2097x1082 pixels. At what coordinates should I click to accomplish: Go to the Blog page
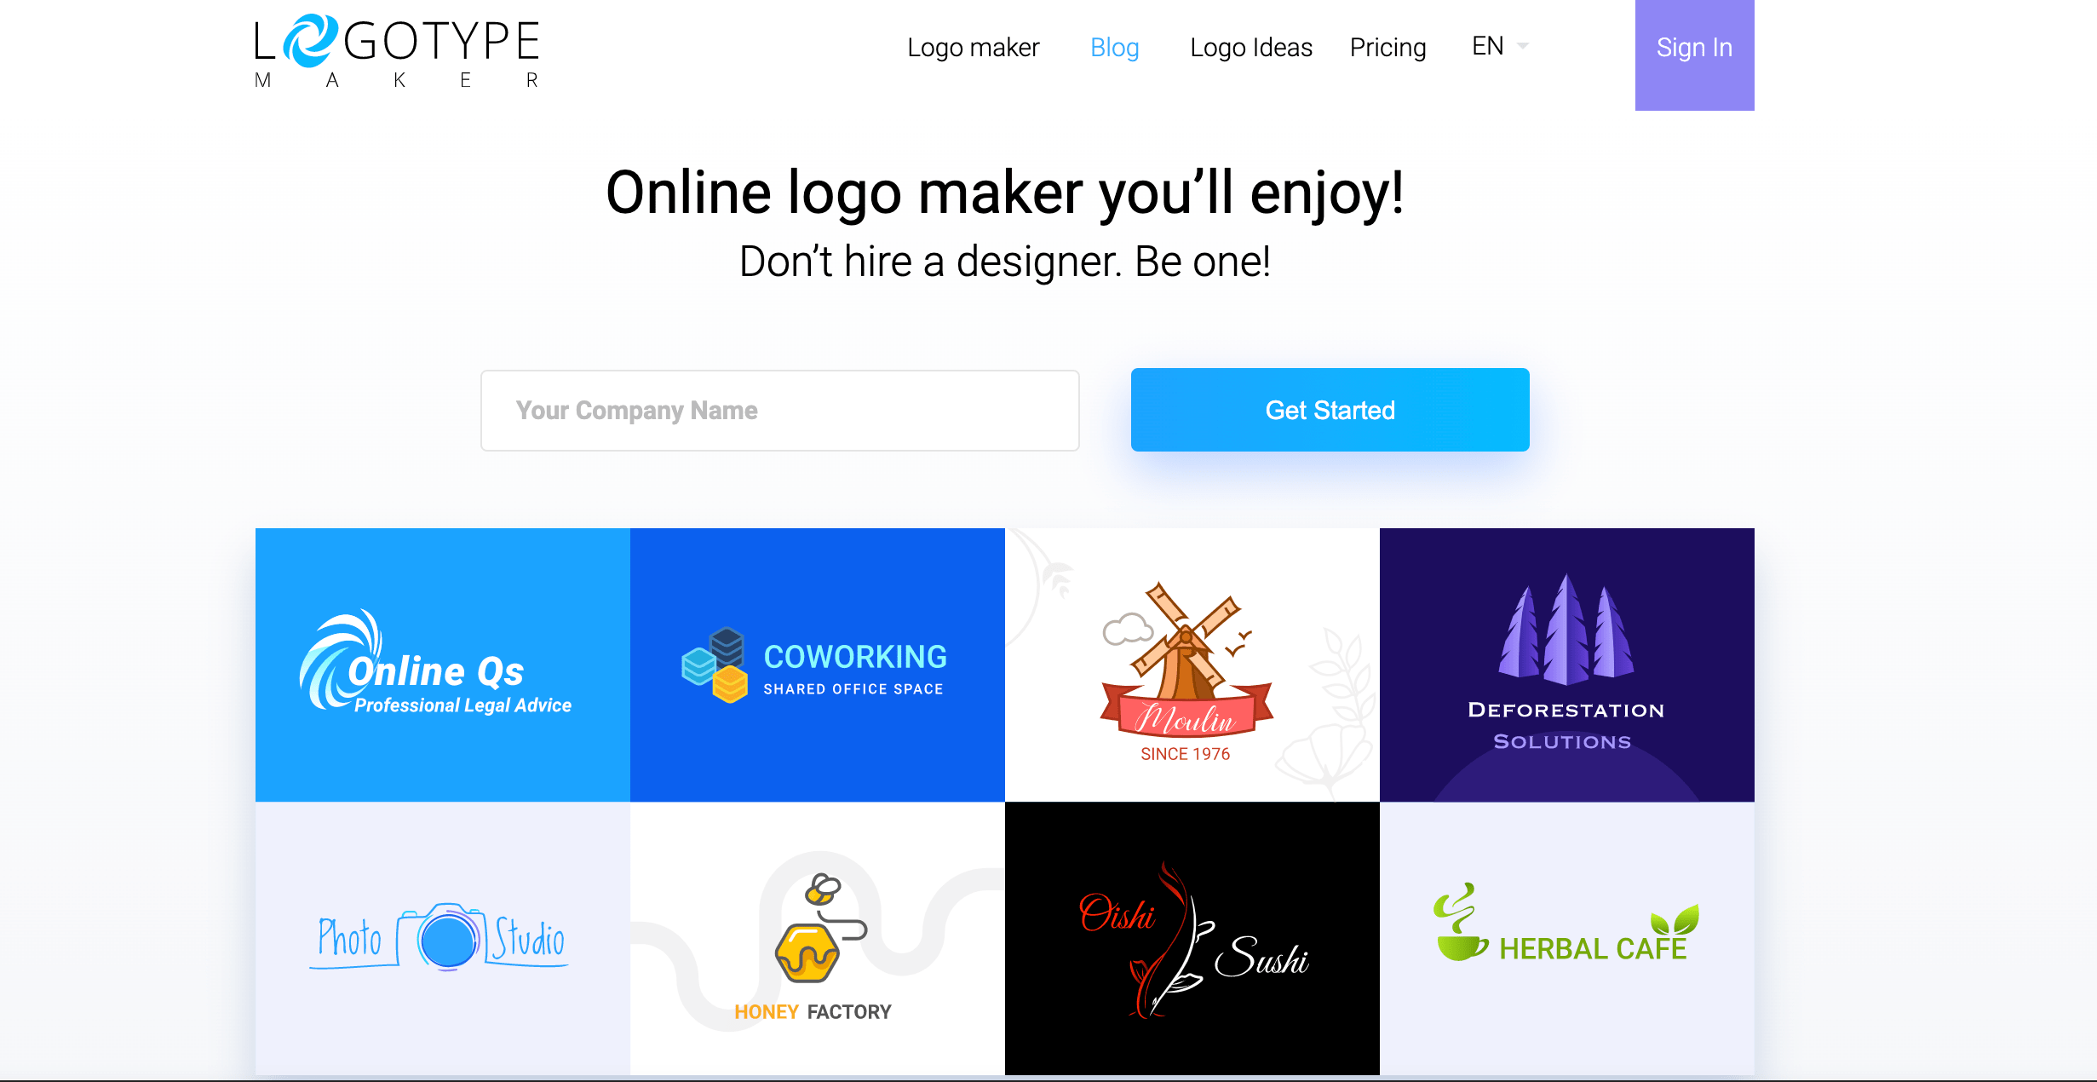(1114, 47)
